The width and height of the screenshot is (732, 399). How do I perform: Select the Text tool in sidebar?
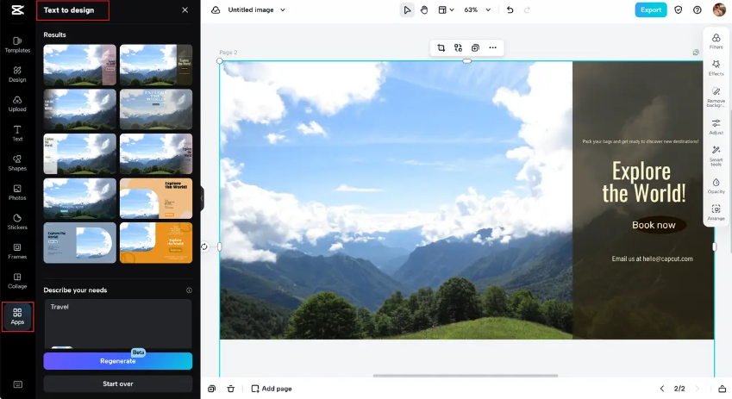tap(17, 133)
